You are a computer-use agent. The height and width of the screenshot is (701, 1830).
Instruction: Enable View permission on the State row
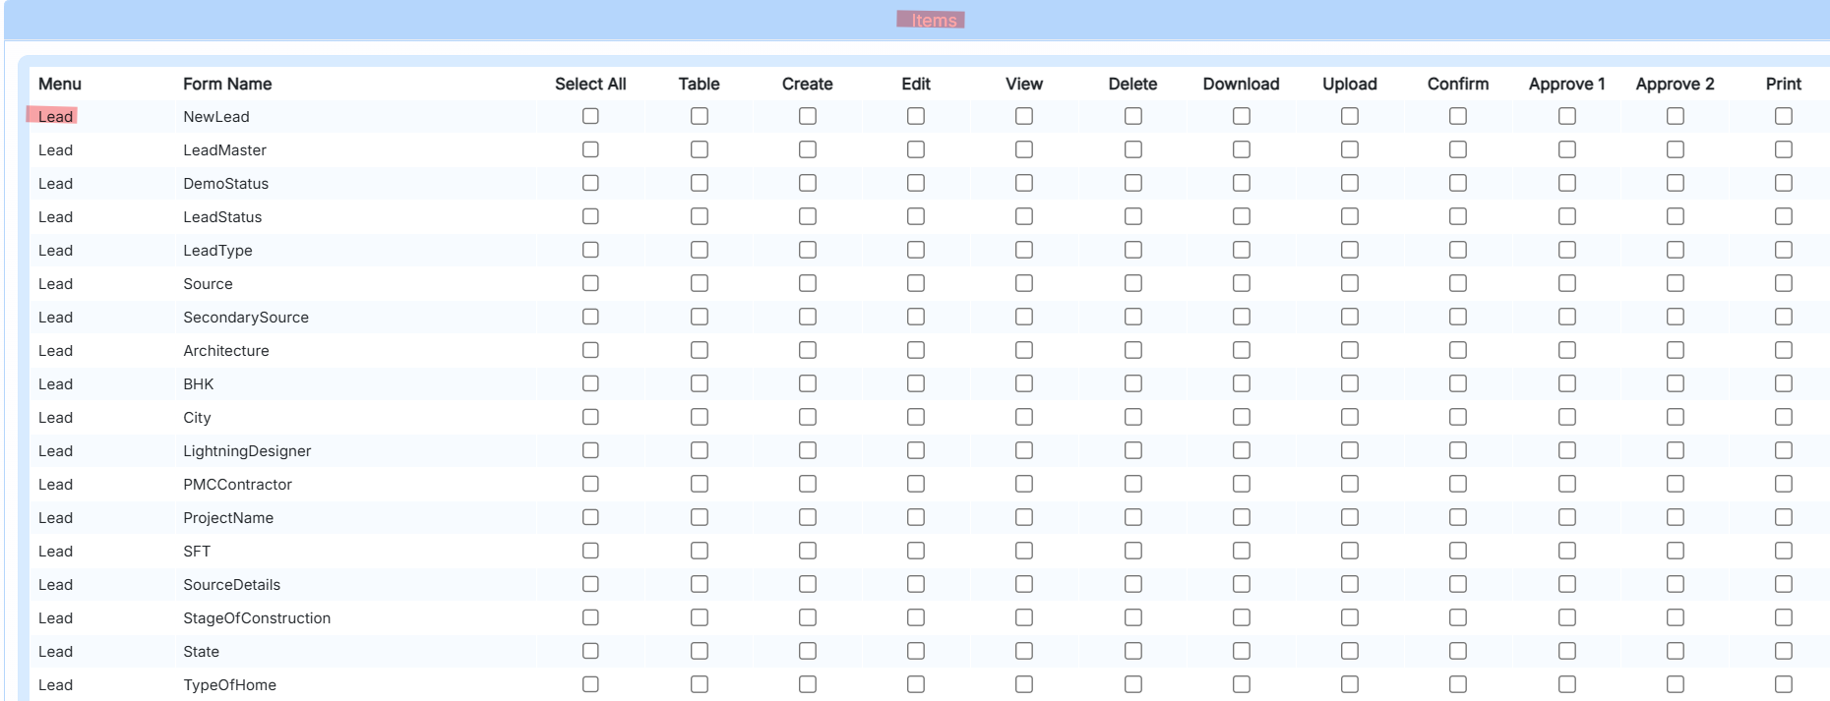[x=1023, y=651]
